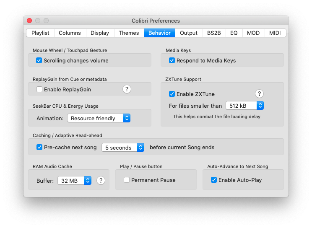The width and height of the screenshot is (312, 228).
Task: Switch to the MIDI tab
Action: [275, 33]
